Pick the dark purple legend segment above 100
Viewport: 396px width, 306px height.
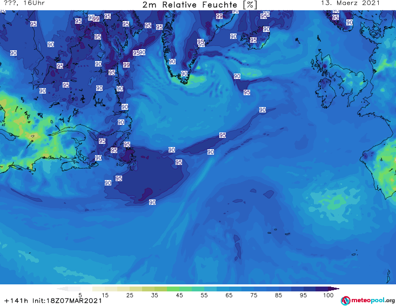334,289
